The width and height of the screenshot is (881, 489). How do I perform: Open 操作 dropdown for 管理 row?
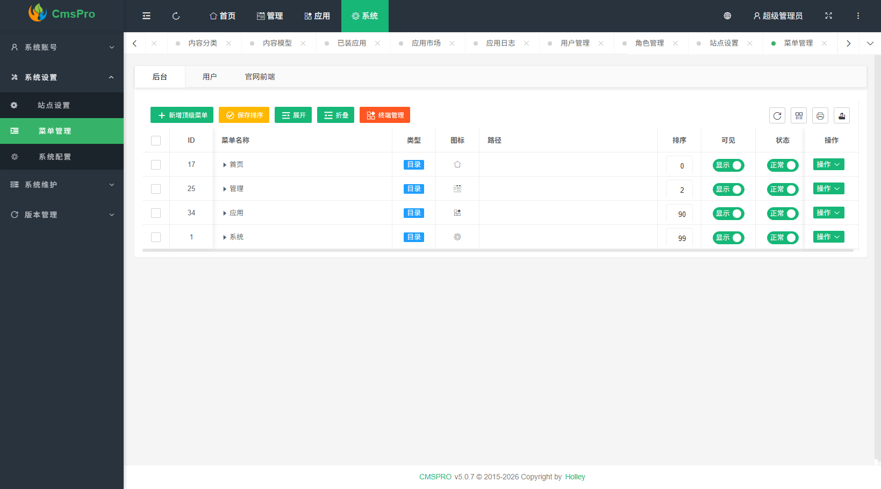point(828,188)
